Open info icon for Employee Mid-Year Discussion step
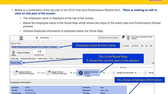The width and height of the screenshot is (168, 94). [x=39, y=73]
